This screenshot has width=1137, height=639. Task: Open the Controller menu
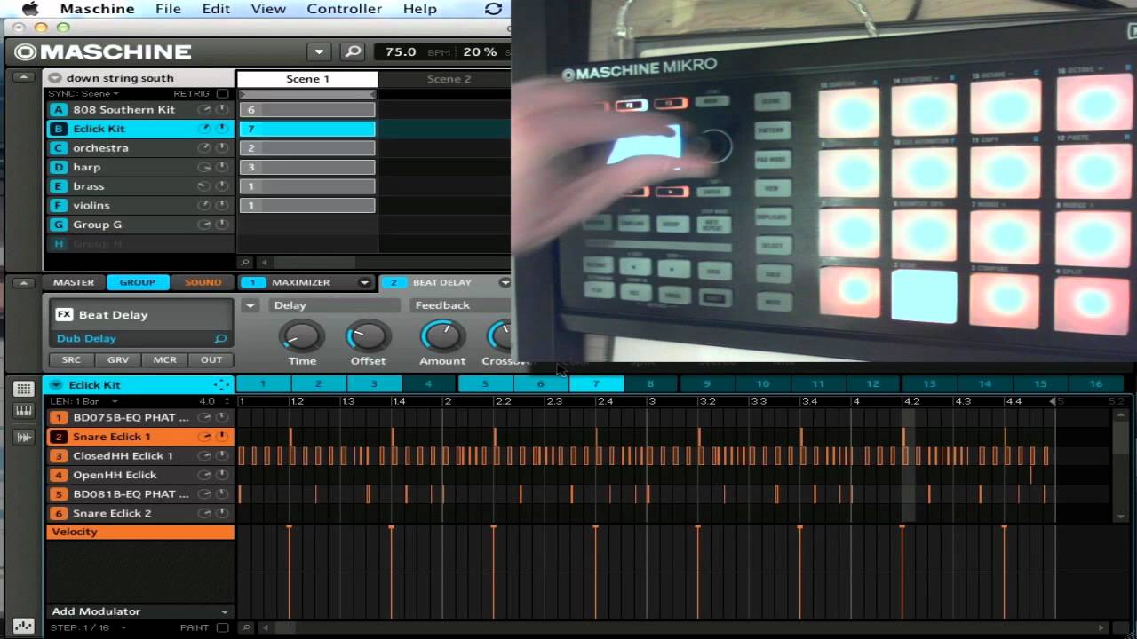coord(345,9)
